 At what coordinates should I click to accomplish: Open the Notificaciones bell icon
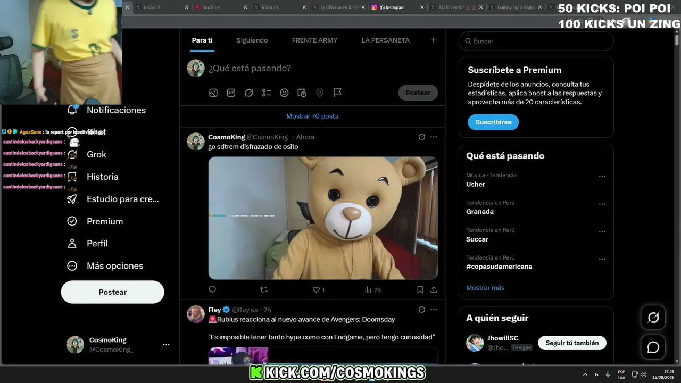click(72, 110)
